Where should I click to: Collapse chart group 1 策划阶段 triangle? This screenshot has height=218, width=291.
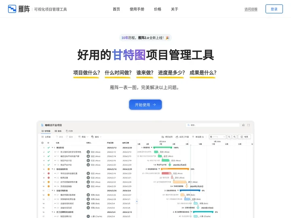coord(152,148)
